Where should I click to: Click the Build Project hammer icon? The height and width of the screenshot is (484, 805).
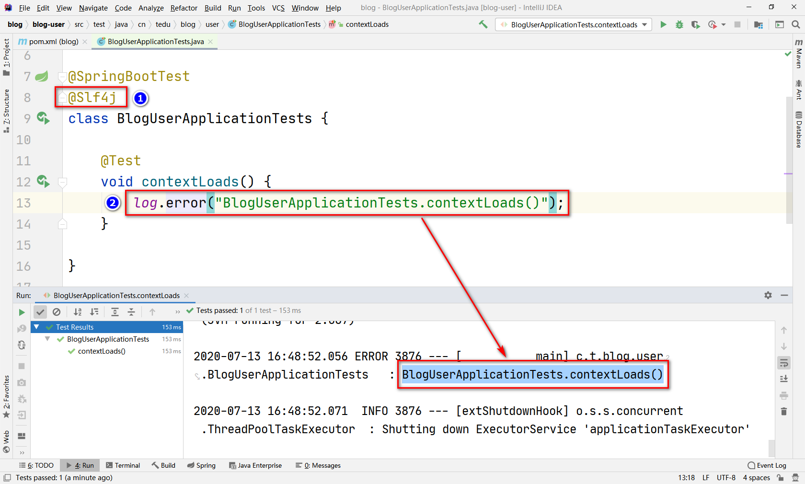point(483,24)
